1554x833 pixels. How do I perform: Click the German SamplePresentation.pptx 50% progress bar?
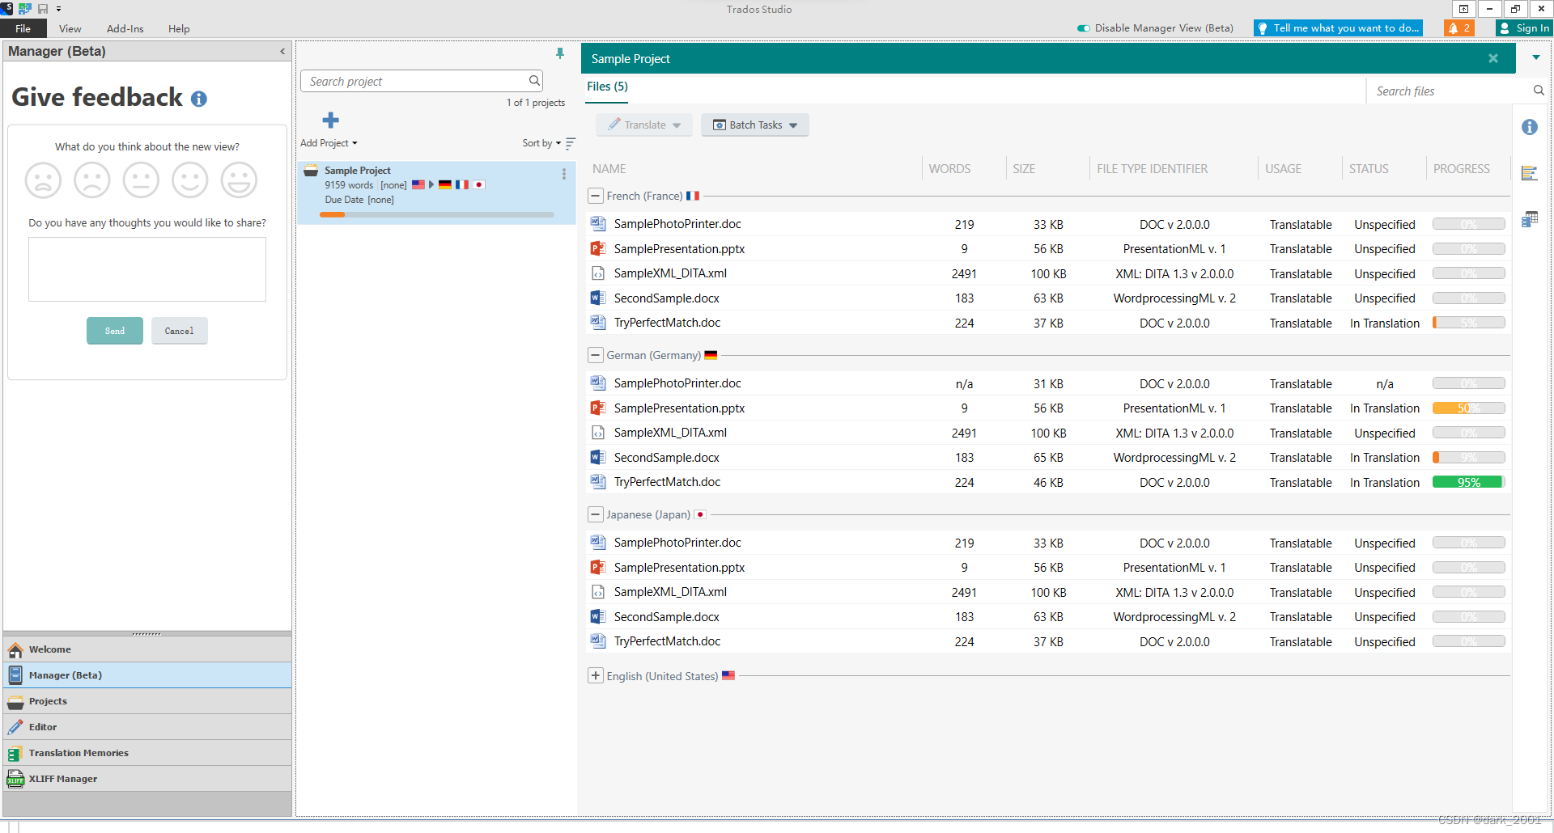click(1469, 408)
